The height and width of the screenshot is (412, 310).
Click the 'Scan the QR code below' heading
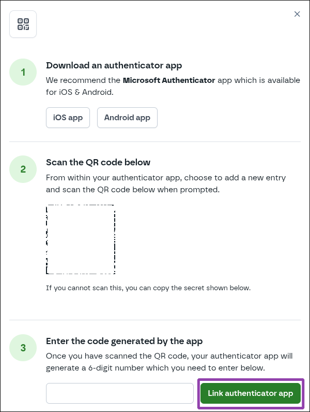point(98,163)
